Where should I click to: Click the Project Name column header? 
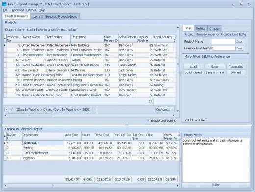pyautogui.click(x=33, y=39)
